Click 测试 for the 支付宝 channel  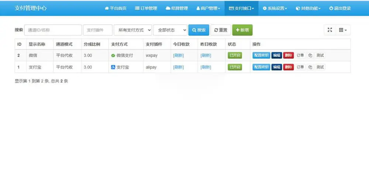(x=320, y=67)
